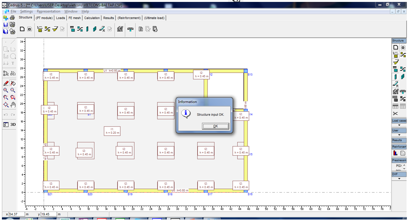Click OK in the Information dialog
The height and width of the screenshot is (221, 408).
pyautogui.click(x=215, y=127)
